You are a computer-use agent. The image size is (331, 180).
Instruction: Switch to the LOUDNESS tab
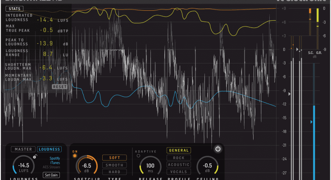(50, 149)
